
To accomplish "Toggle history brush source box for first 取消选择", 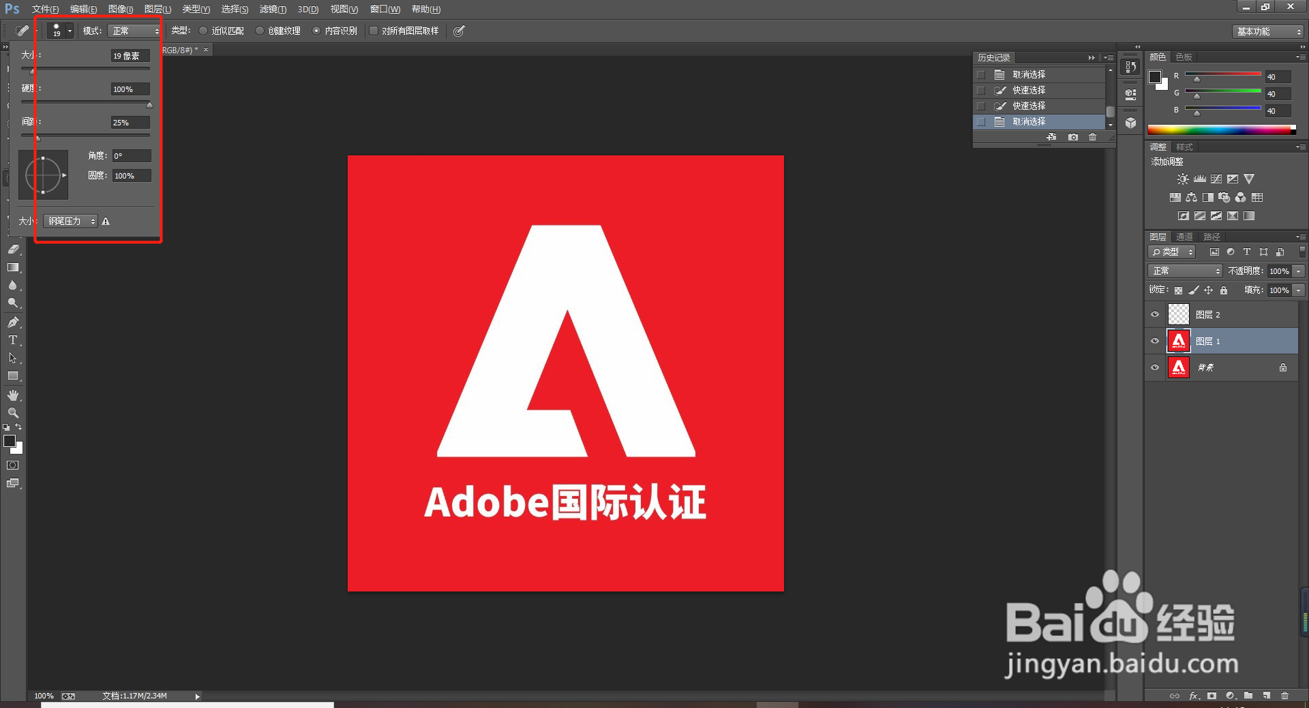I will click(x=981, y=75).
